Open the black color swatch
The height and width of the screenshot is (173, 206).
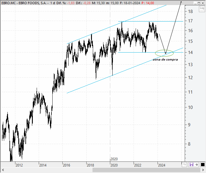[203, 164]
